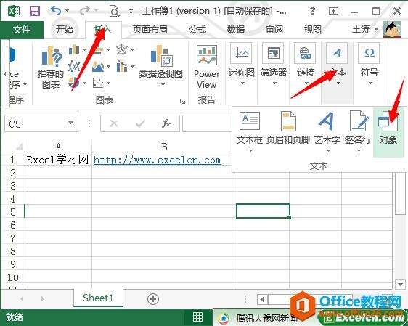Open the 文件 (File) tab
The height and width of the screenshot is (326, 408).
coord(22,29)
